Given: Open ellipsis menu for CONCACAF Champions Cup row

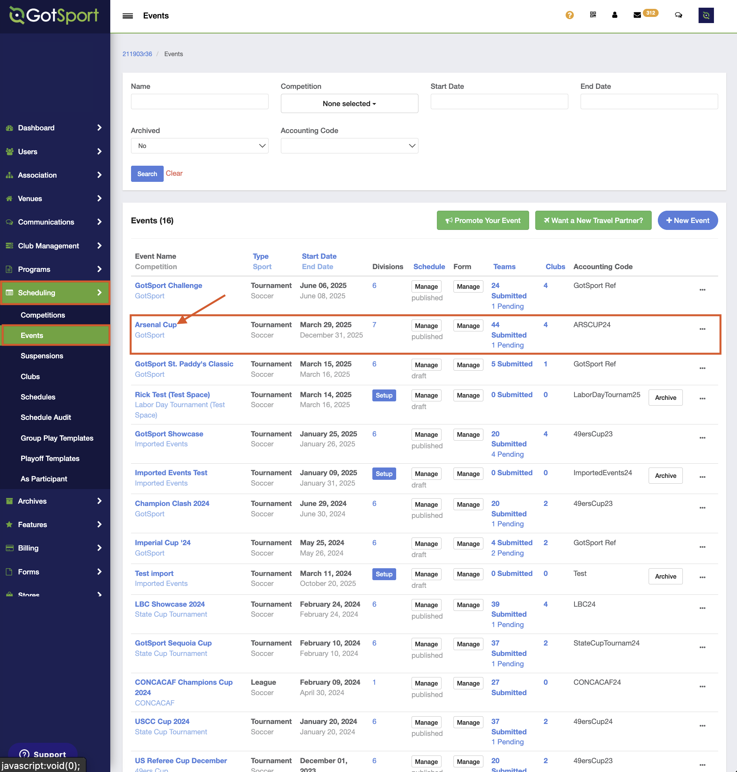Looking at the screenshot, I should (x=702, y=687).
